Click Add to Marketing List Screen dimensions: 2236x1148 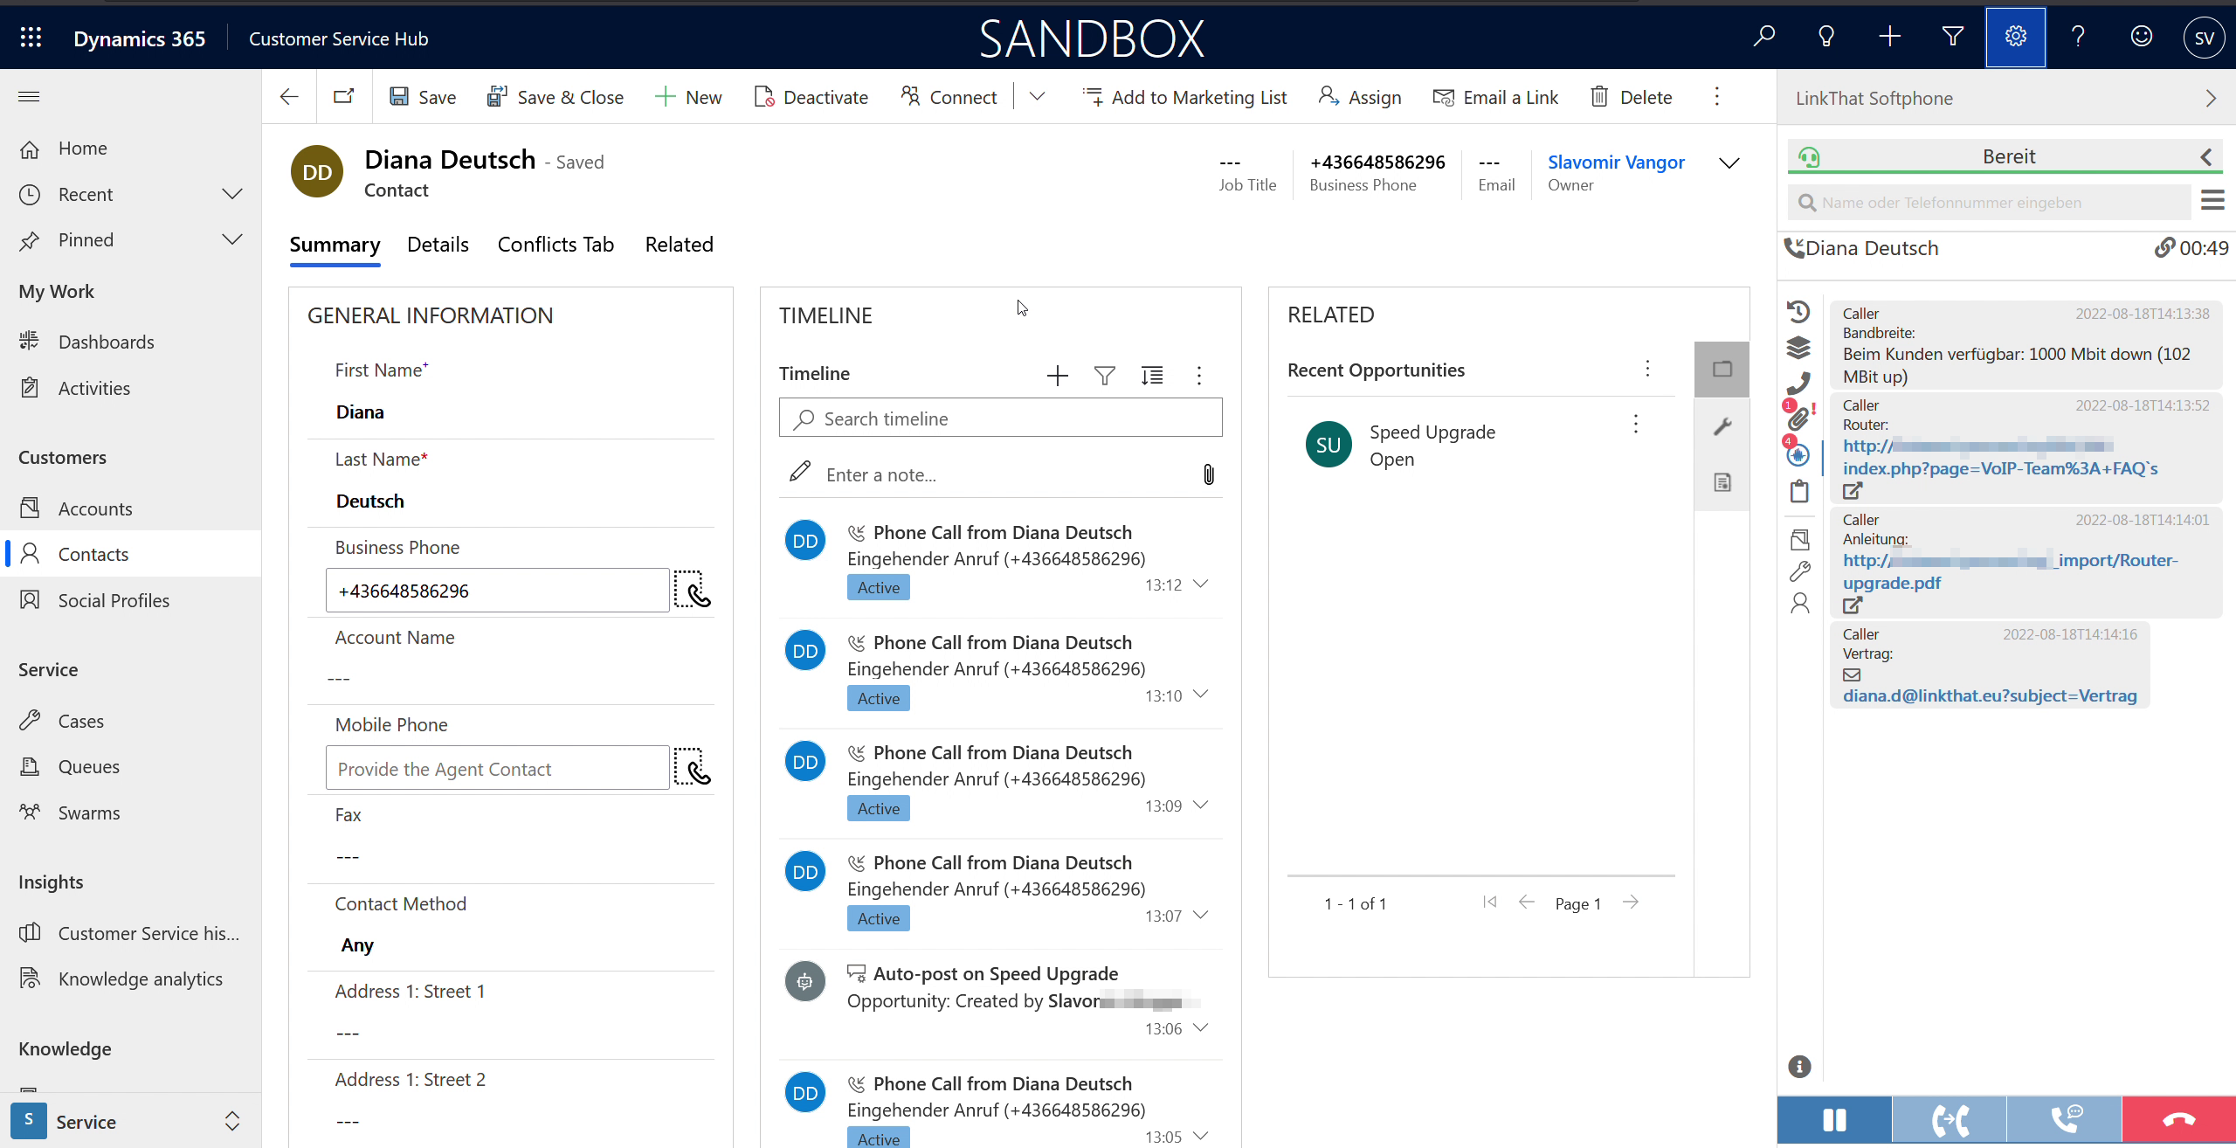[1184, 97]
